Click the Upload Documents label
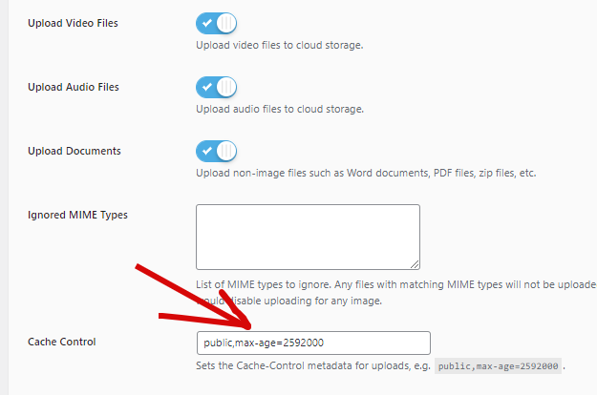Viewport: 597px width, 395px height. tap(75, 151)
